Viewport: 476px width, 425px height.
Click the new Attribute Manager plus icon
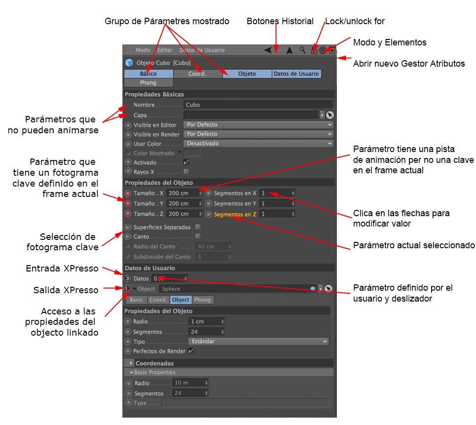pyautogui.click(x=332, y=50)
